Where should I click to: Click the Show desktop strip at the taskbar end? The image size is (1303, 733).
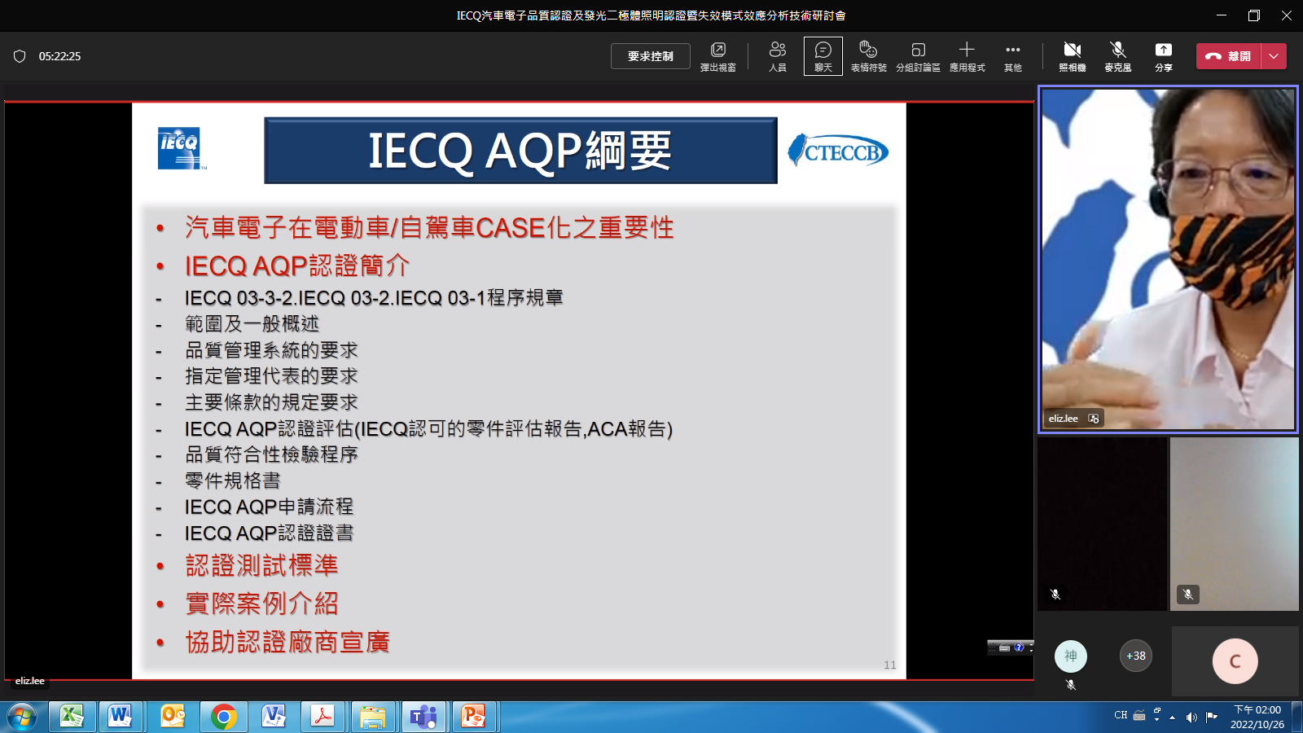click(1296, 717)
